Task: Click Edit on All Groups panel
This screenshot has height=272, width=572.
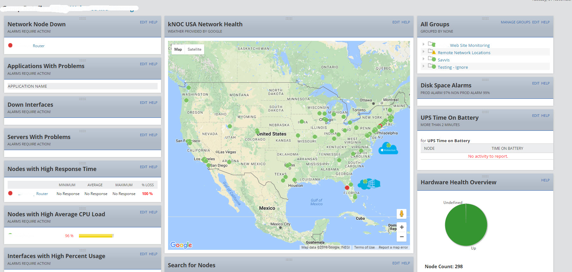Action: (536, 22)
